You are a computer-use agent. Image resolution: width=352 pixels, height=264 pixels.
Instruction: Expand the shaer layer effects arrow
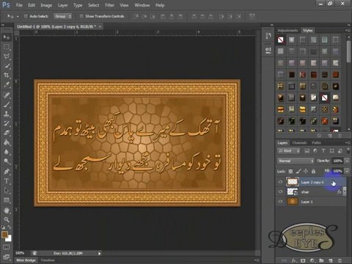345,191
